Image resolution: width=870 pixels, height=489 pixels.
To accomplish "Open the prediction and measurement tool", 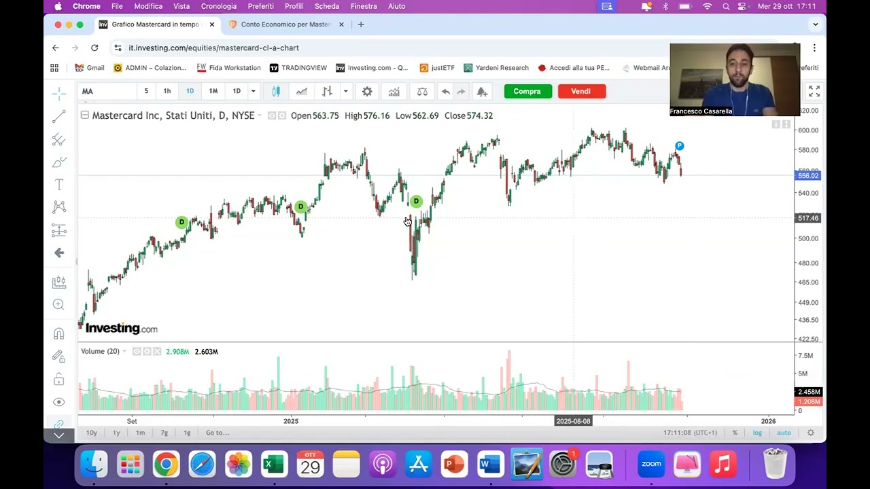I will tap(59, 230).
